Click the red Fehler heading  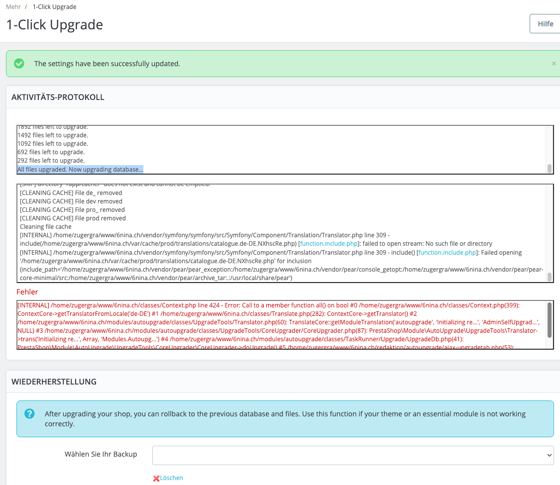27,292
